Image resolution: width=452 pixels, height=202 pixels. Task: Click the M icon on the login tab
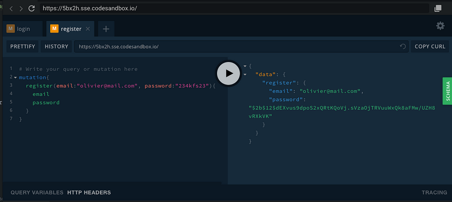11,29
